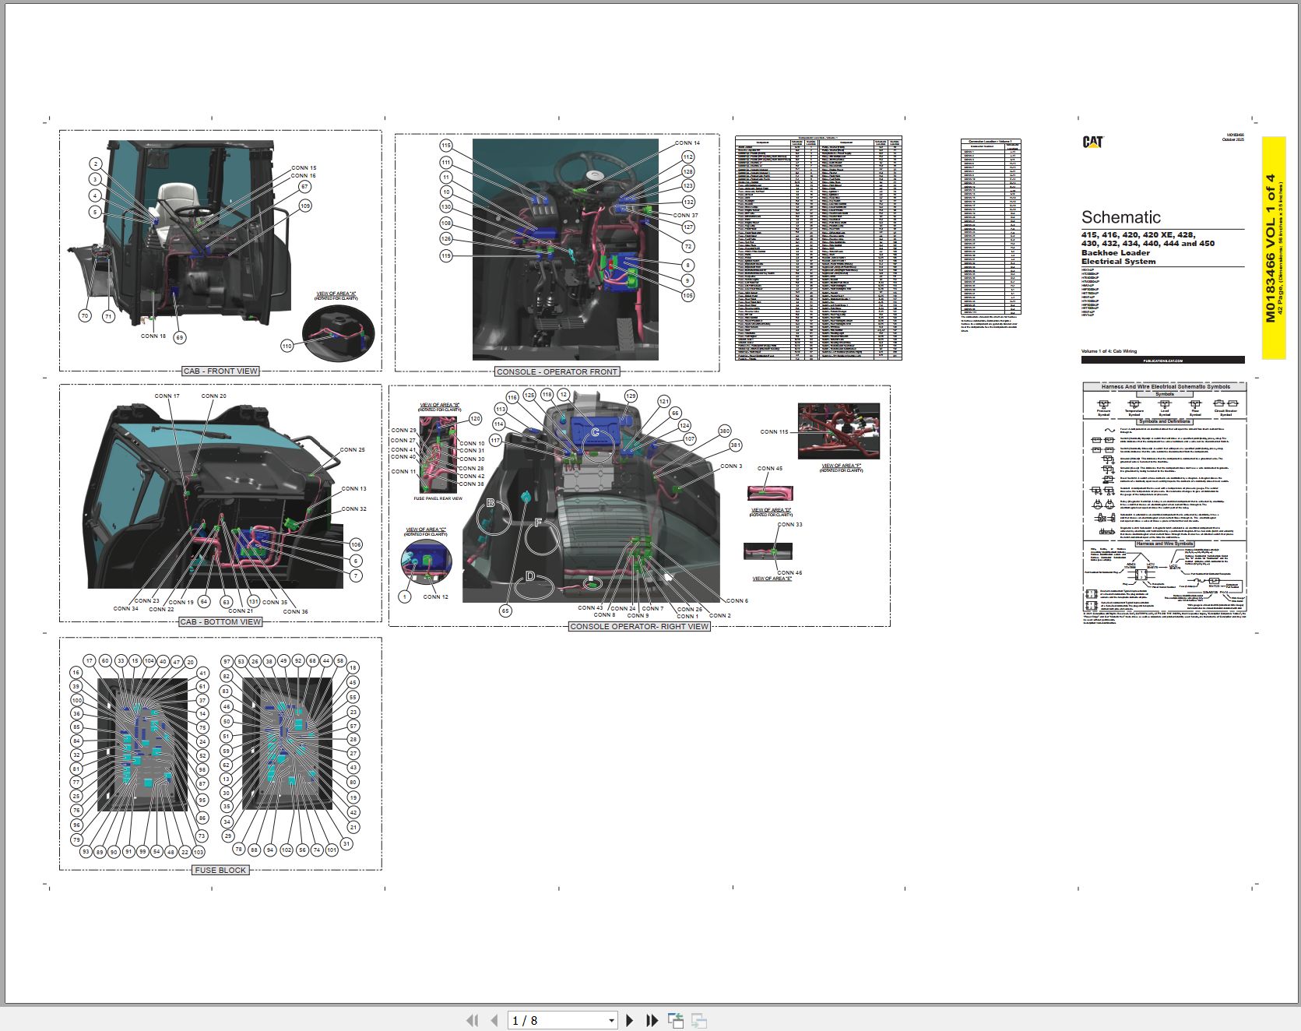
Task: Click the 'CONN 16' label in cab front view
Action: (x=304, y=176)
